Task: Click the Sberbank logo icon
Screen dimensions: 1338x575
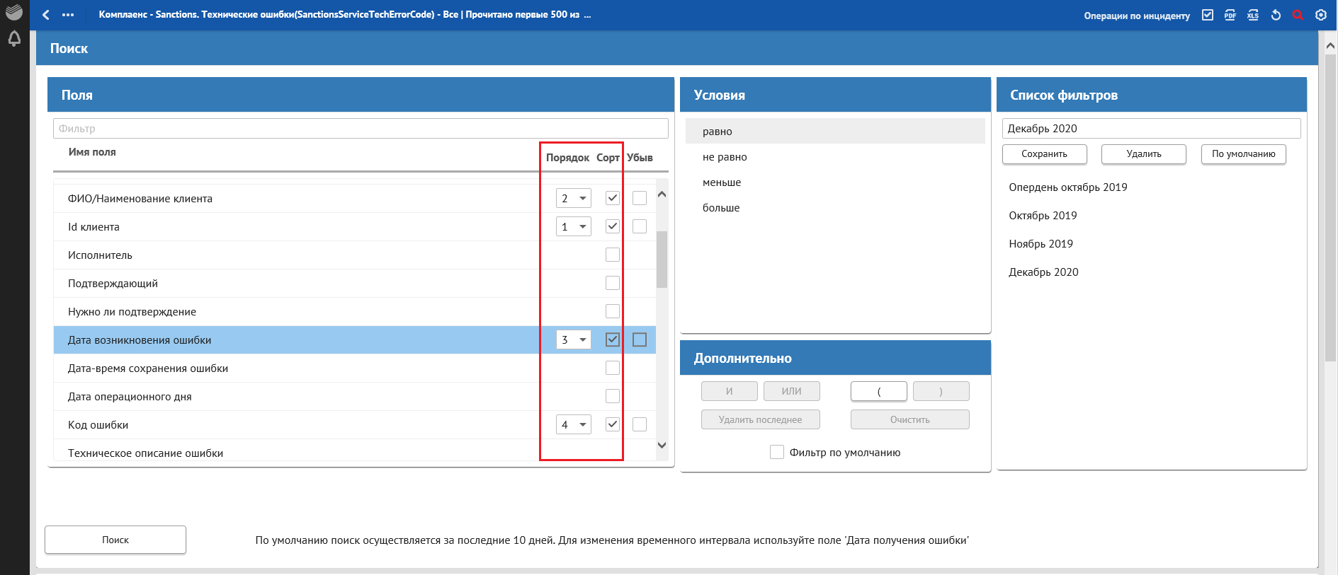Action: click(x=14, y=12)
